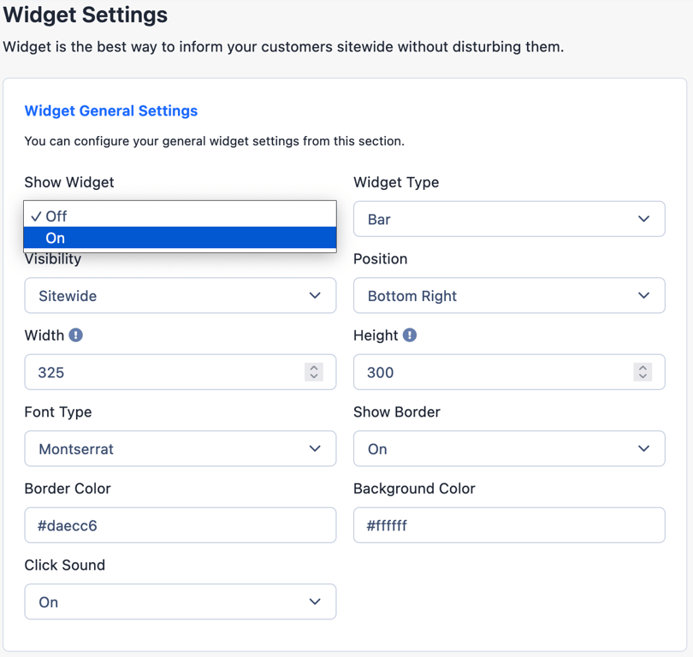Open the Visibility Sitewide dropdown

coord(180,296)
